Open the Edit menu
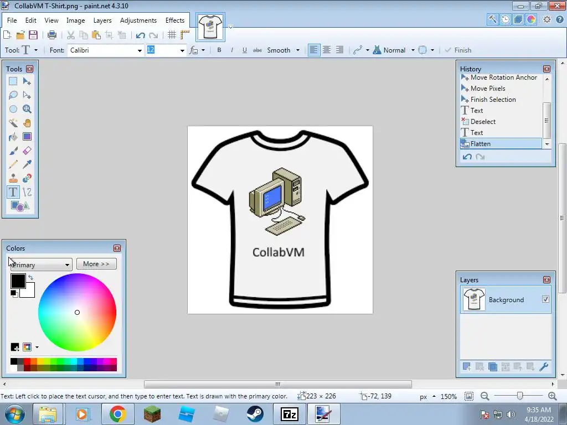This screenshot has height=425, width=567. pyautogui.click(x=31, y=20)
